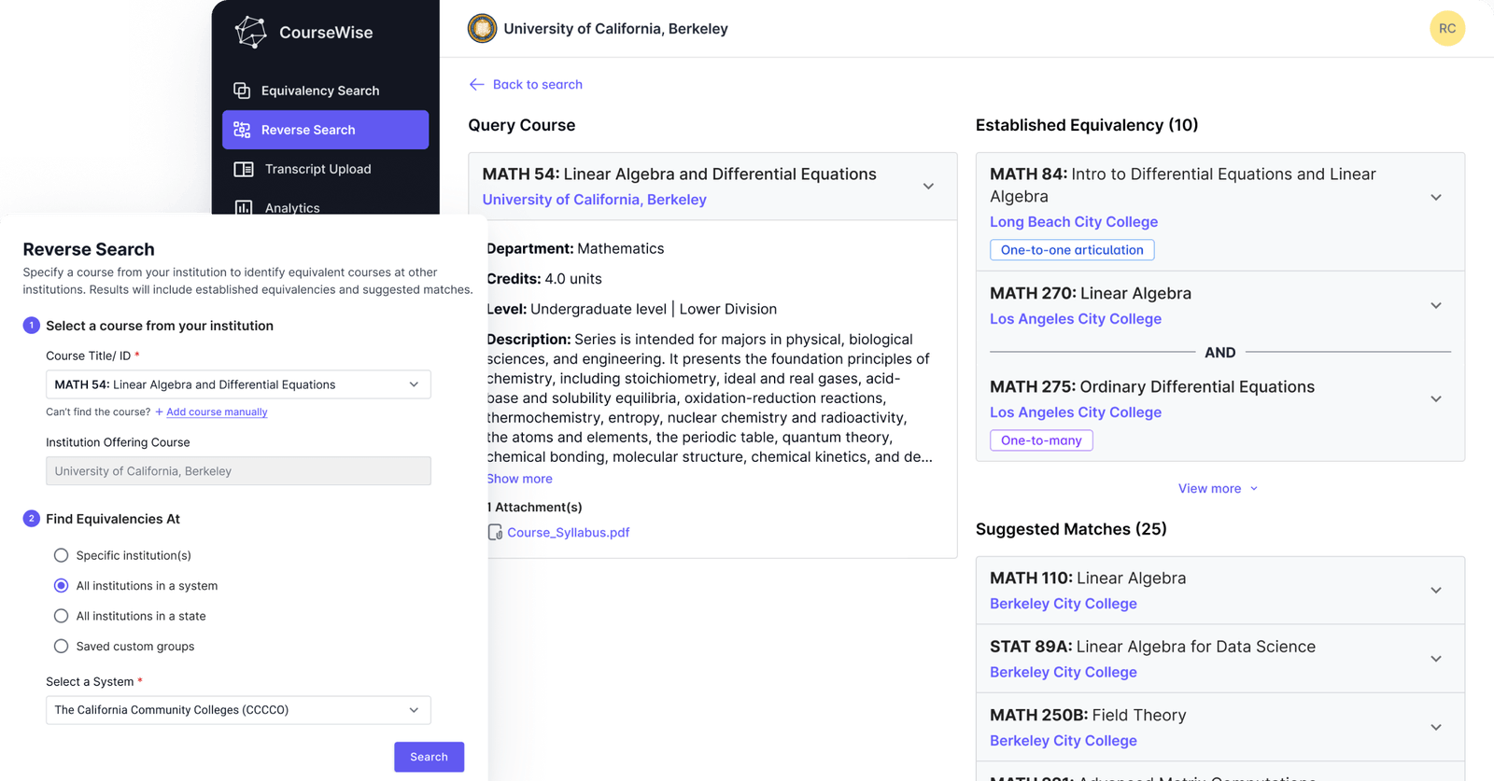Expand MATH 250B Field Theory row

[x=1436, y=728]
